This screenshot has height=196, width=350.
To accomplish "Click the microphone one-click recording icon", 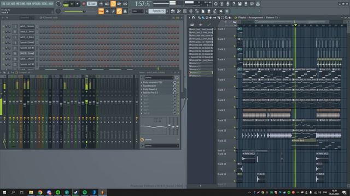I will (x=227, y=4).
